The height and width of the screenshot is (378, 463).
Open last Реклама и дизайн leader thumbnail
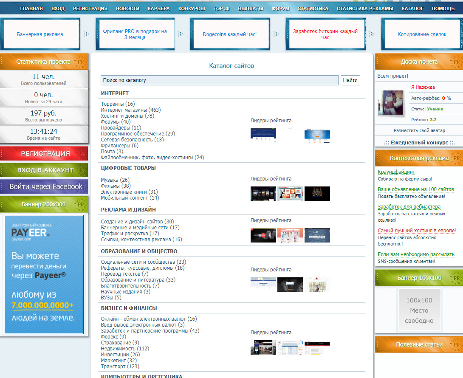click(x=317, y=235)
